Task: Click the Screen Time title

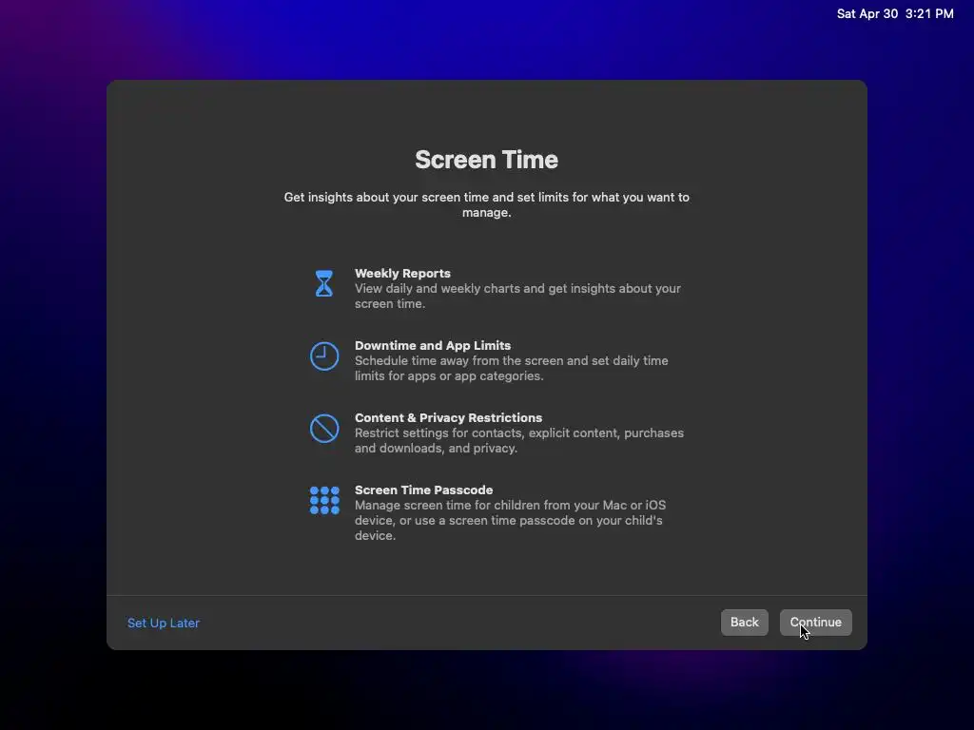Action: [486, 160]
